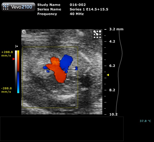Click the 'Study Name' field label
The width and height of the screenshot is (154, 142).
(49, 5)
